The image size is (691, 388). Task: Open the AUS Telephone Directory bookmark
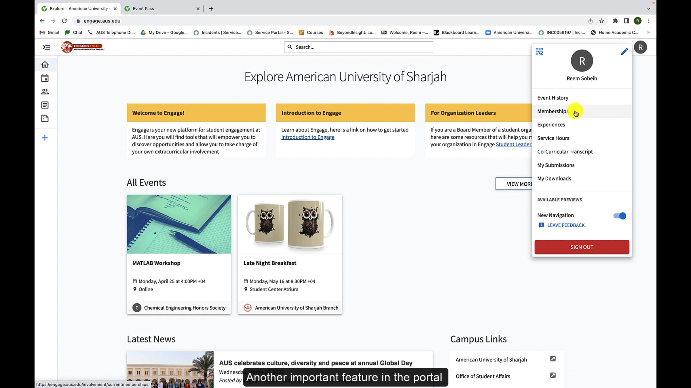pos(111,32)
